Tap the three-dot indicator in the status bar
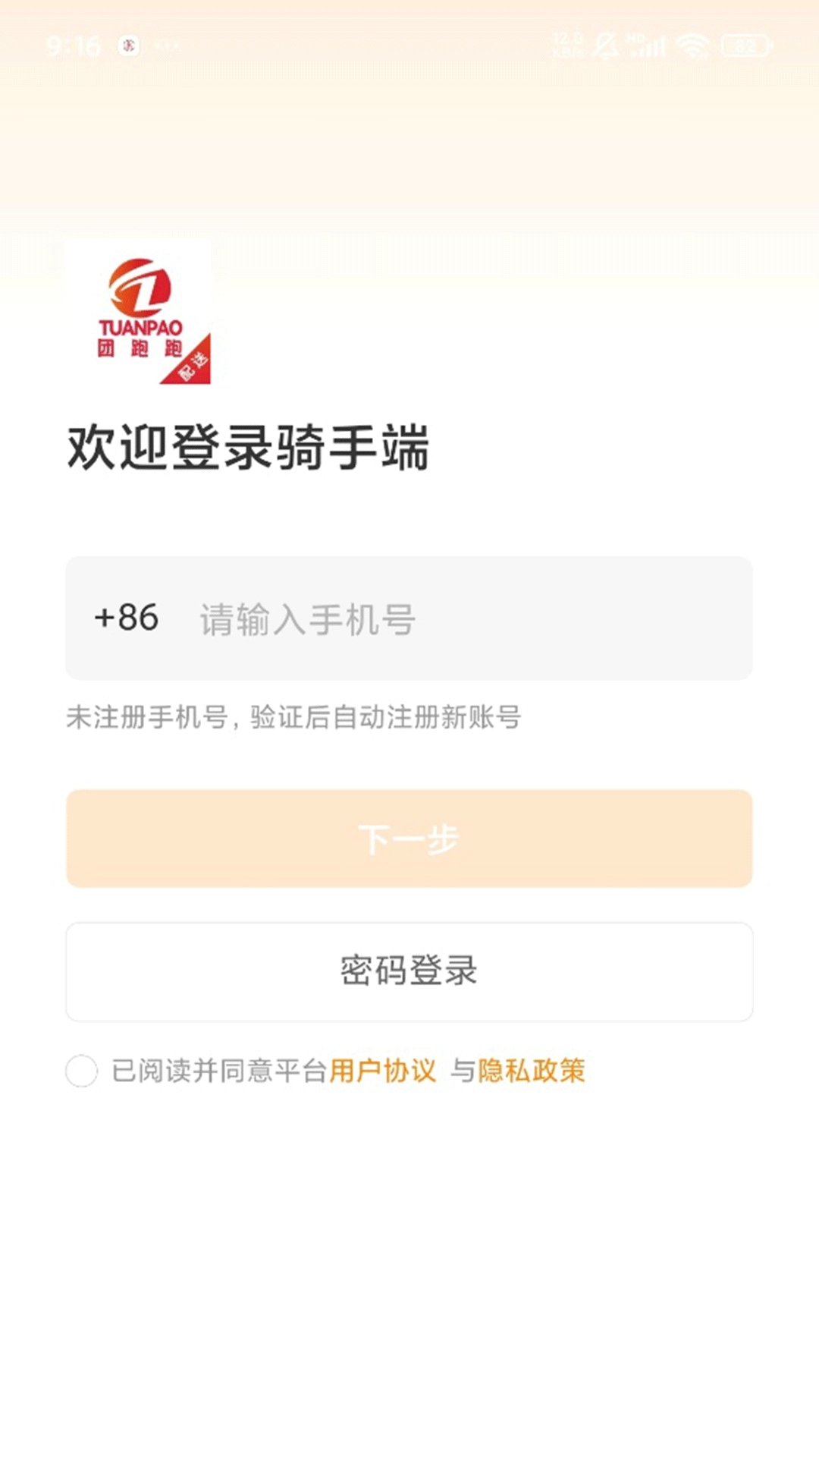 [x=164, y=47]
